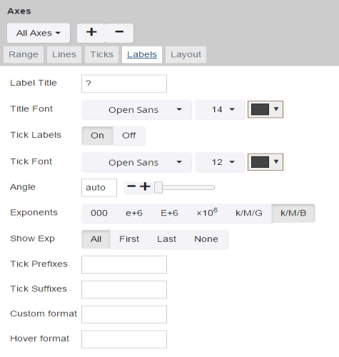The height and width of the screenshot is (357, 339).
Task: Open the All Axes dropdown
Action: pos(39,33)
